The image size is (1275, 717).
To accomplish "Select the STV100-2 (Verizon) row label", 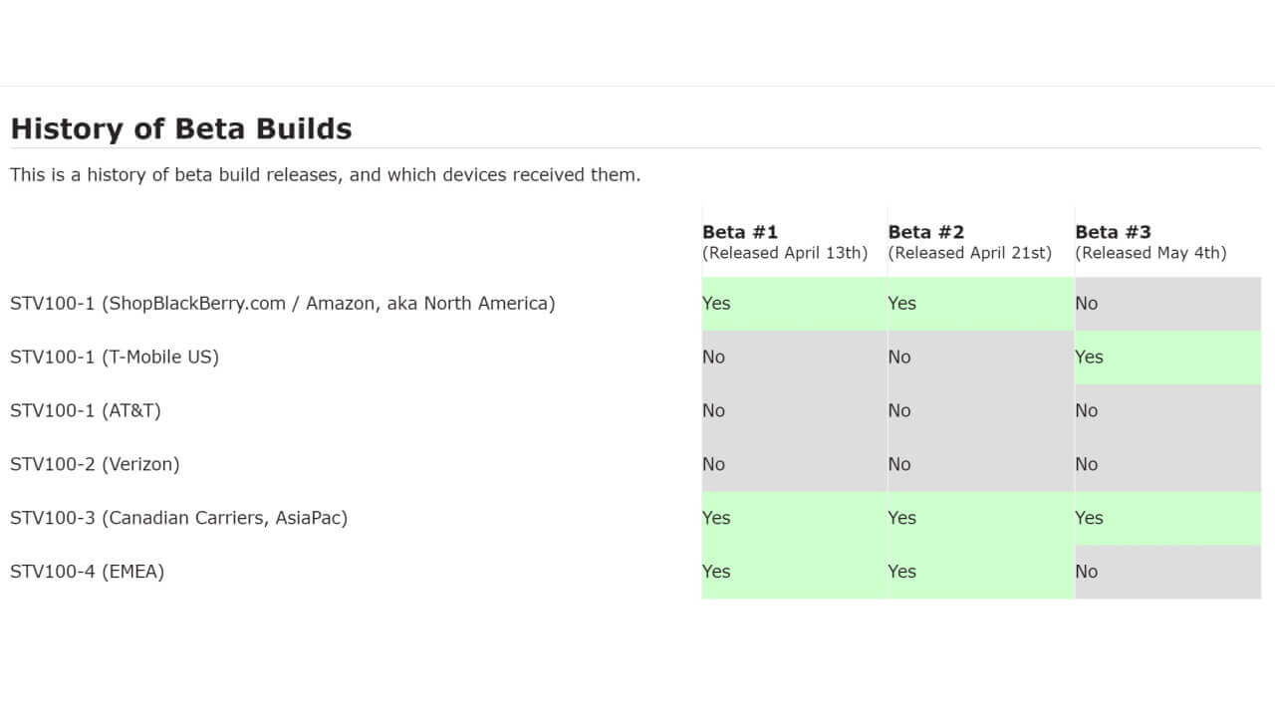I will tap(95, 464).
